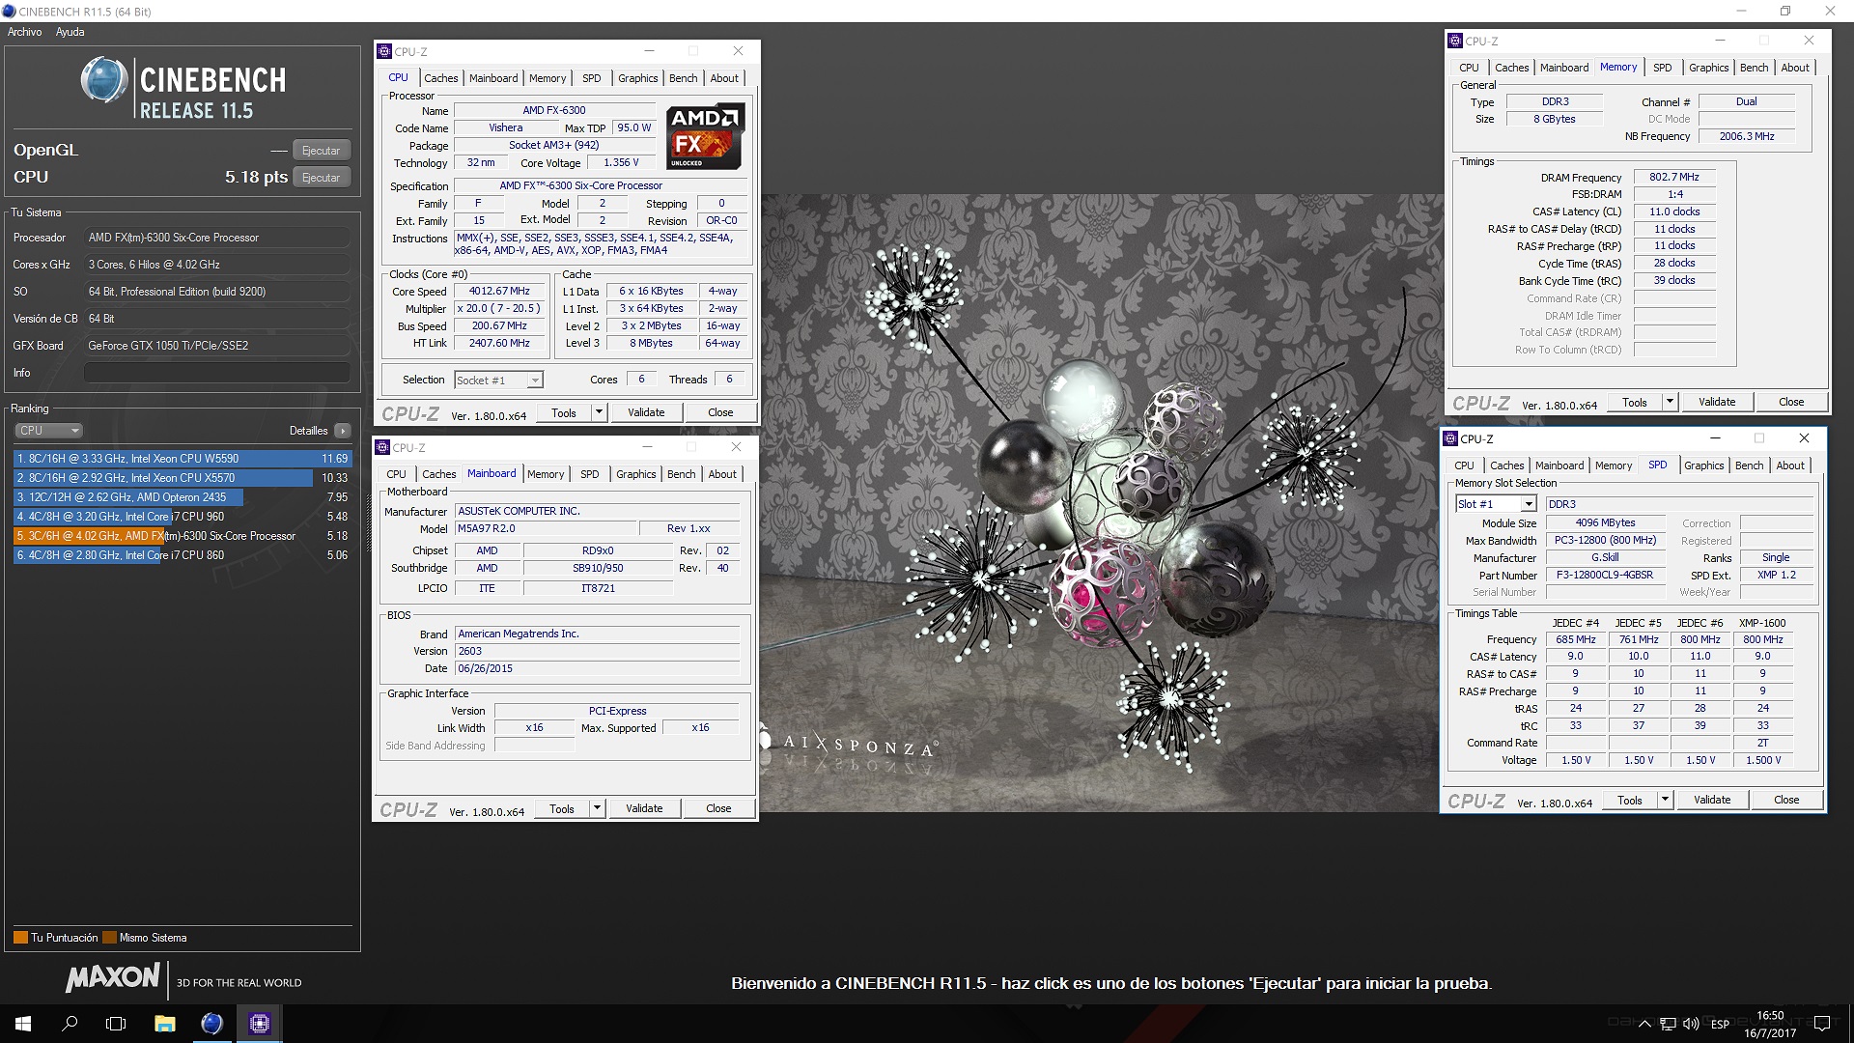
Task: Click the BIOS Version 2603 field
Action: (598, 651)
